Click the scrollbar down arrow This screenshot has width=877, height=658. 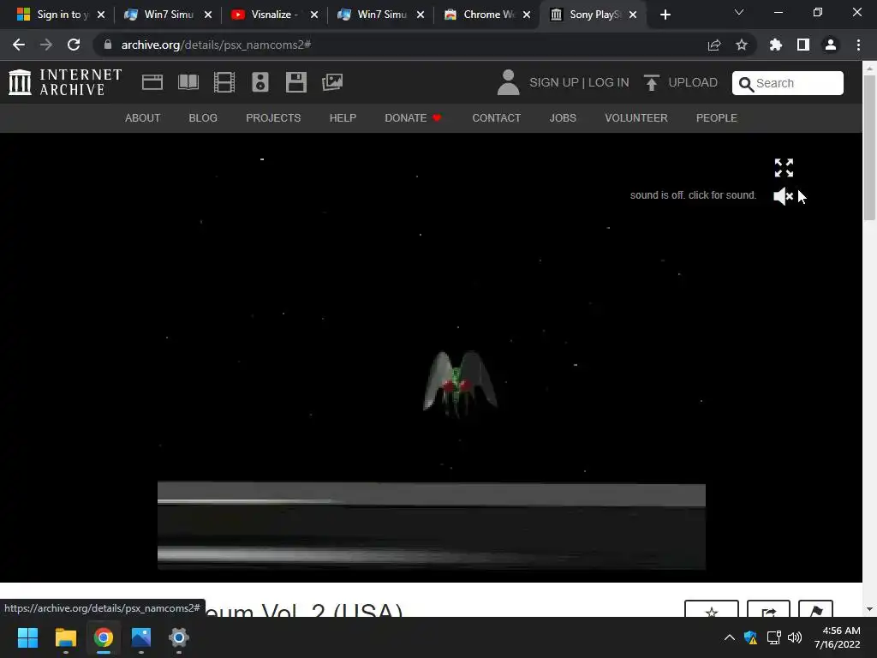click(x=869, y=609)
